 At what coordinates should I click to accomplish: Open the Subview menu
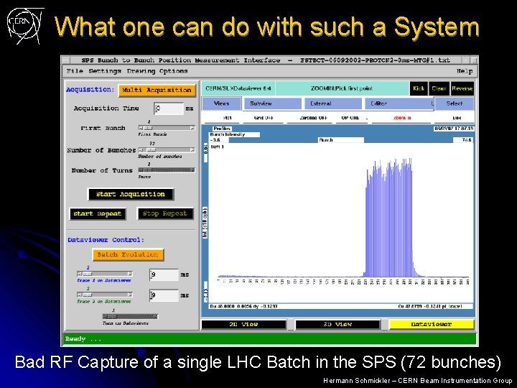point(272,103)
